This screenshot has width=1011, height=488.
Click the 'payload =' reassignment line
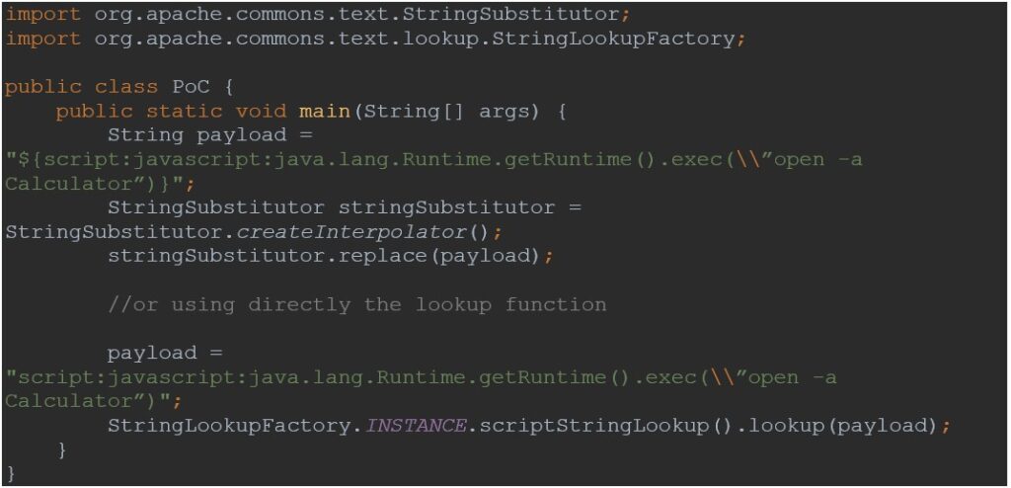[x=165, y=353]
